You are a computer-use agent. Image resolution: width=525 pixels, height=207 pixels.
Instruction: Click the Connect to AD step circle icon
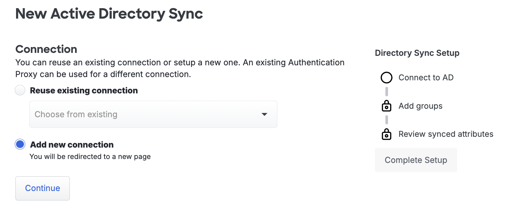(387, 78)
